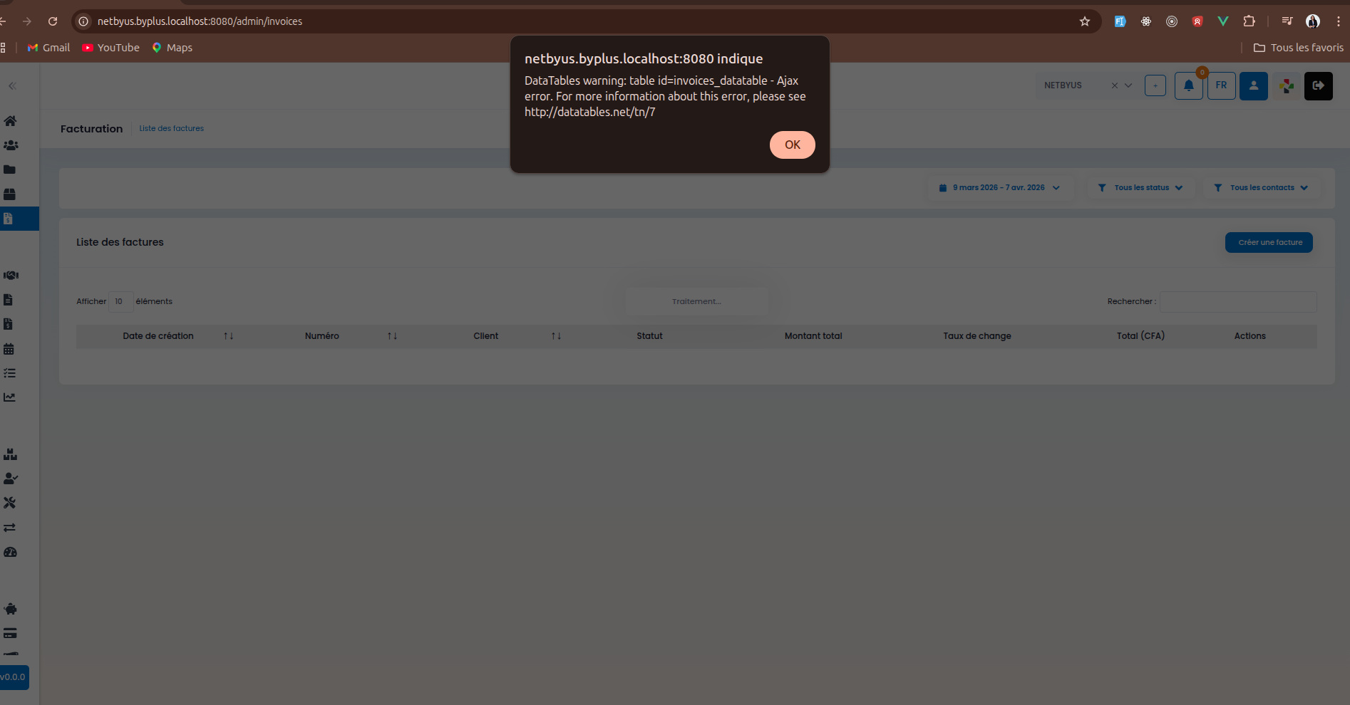The width and height of the screenshot is (1350, 705).
Task: Click the Rechercher search field
Action: pyautogui.click(x=1237, y=302)
